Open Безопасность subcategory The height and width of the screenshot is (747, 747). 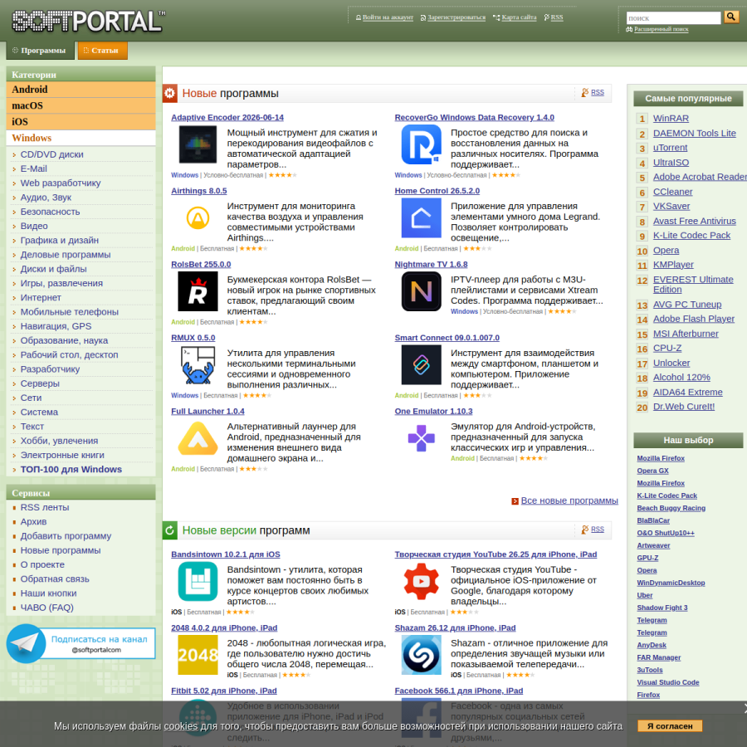click(x=50, y=212)
